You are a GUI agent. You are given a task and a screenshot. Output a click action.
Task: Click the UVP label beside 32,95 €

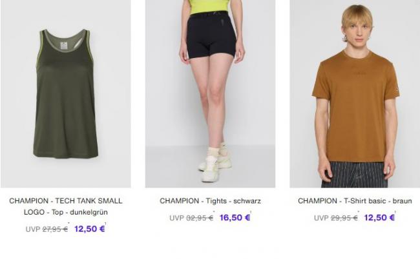click(x=177, y=218)
